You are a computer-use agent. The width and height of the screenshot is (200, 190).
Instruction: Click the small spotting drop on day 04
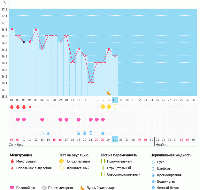click(x=30, y=107)
